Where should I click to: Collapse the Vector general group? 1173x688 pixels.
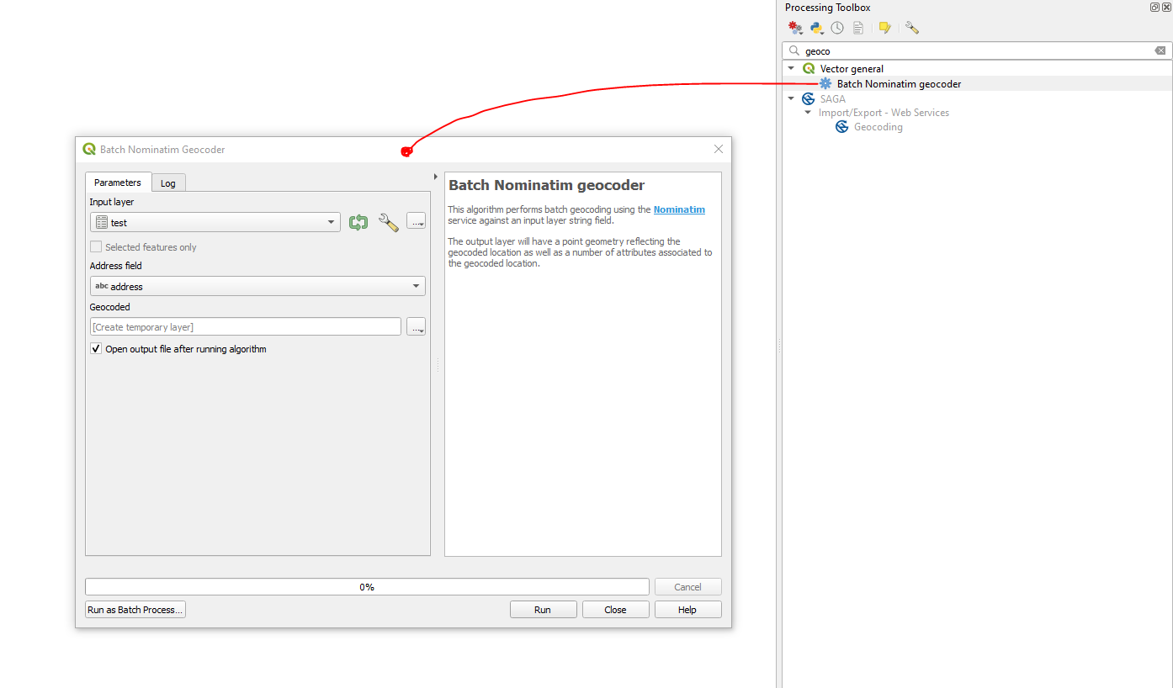[791, 68]
